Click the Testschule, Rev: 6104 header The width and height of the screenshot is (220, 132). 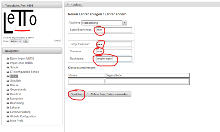[x=32, y=5]
